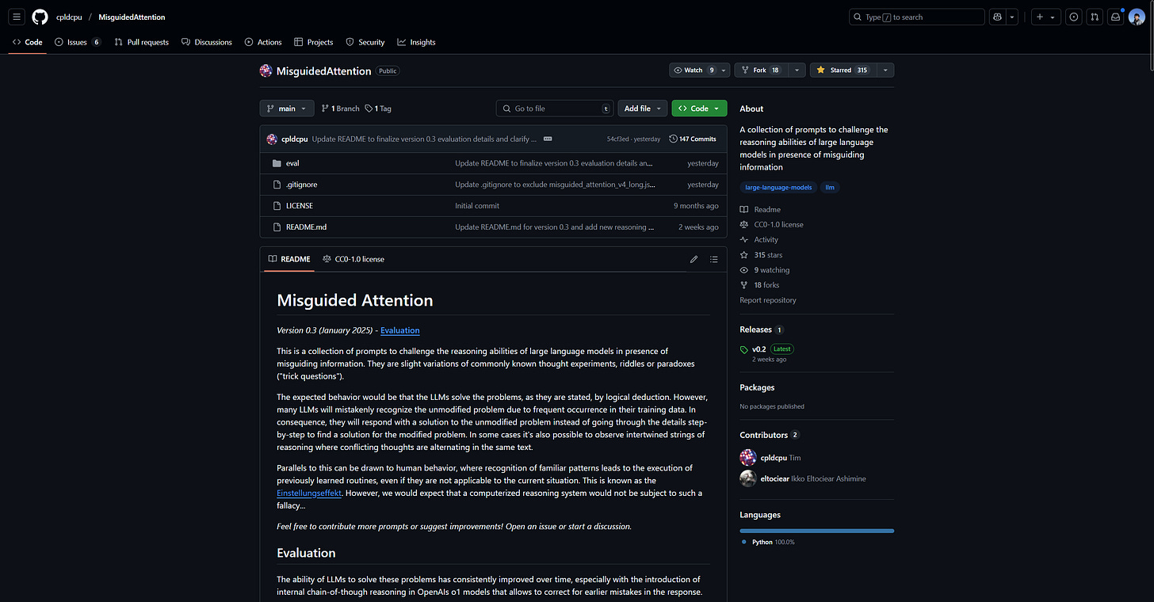
Task: Click the plus create-new icon
Action: click(1040, 17)
